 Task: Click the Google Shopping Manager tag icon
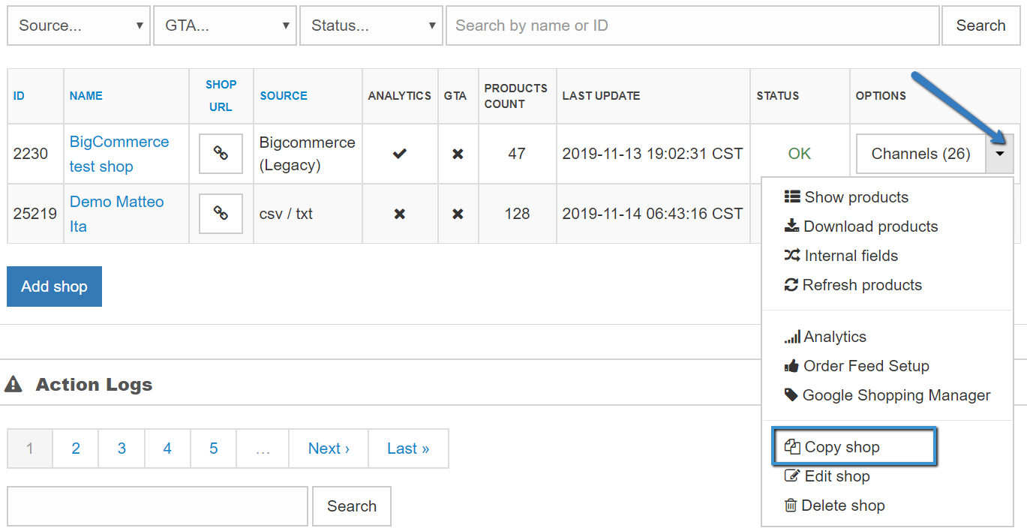click(791, 395)
